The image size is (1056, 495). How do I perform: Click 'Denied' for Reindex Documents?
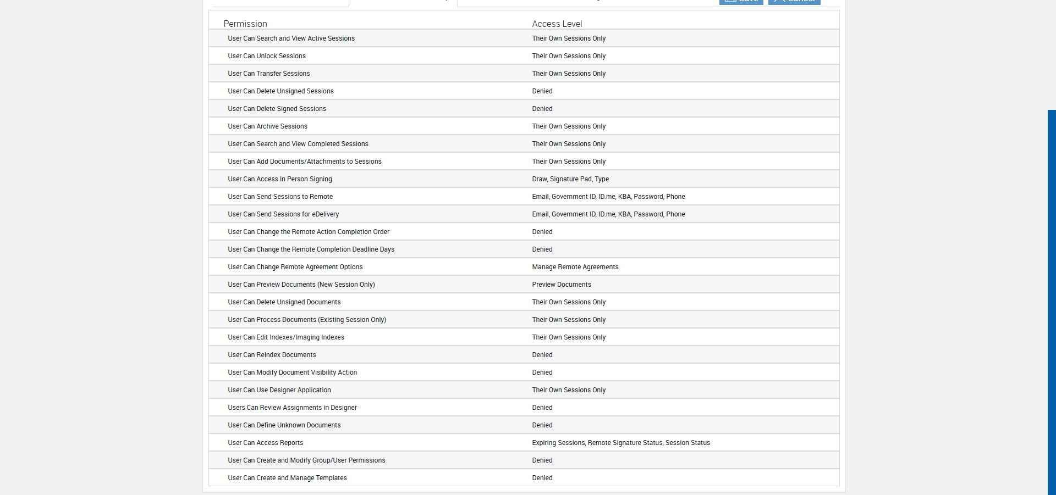coord(542,355)
